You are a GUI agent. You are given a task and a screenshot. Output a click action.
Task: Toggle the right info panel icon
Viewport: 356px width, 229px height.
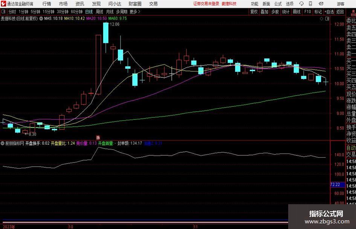tap(327, 19)
